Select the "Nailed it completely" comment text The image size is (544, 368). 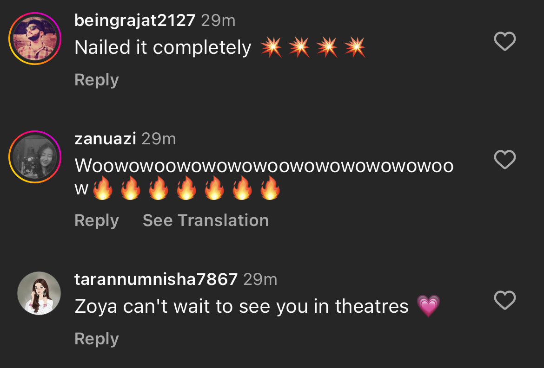click(163, 47)
